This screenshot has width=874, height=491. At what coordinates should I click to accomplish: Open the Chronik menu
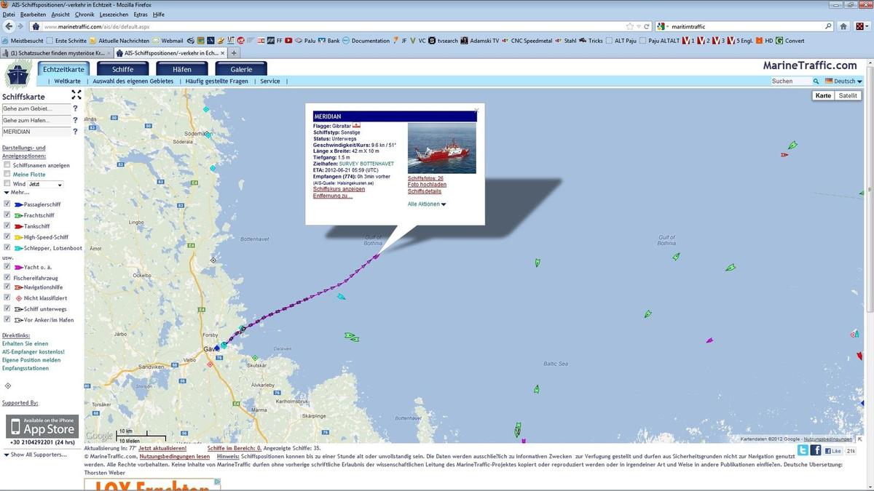tap(84, 15)
